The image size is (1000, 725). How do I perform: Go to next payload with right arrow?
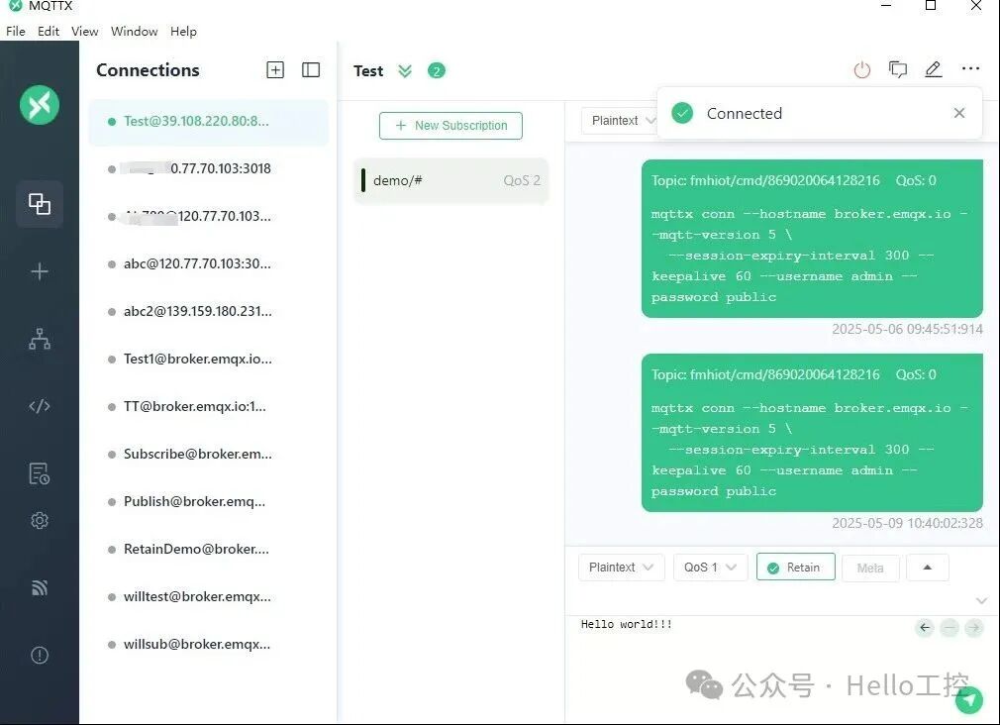point(974,628)
